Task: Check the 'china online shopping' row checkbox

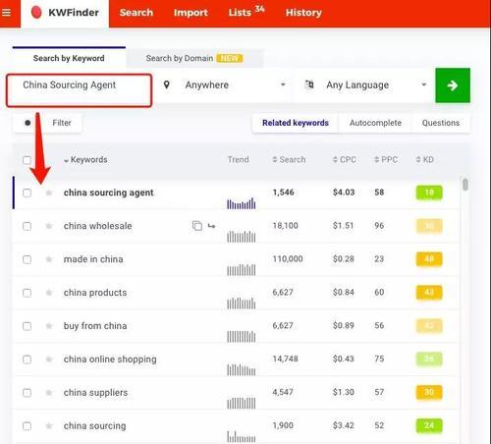Action: 27,360
